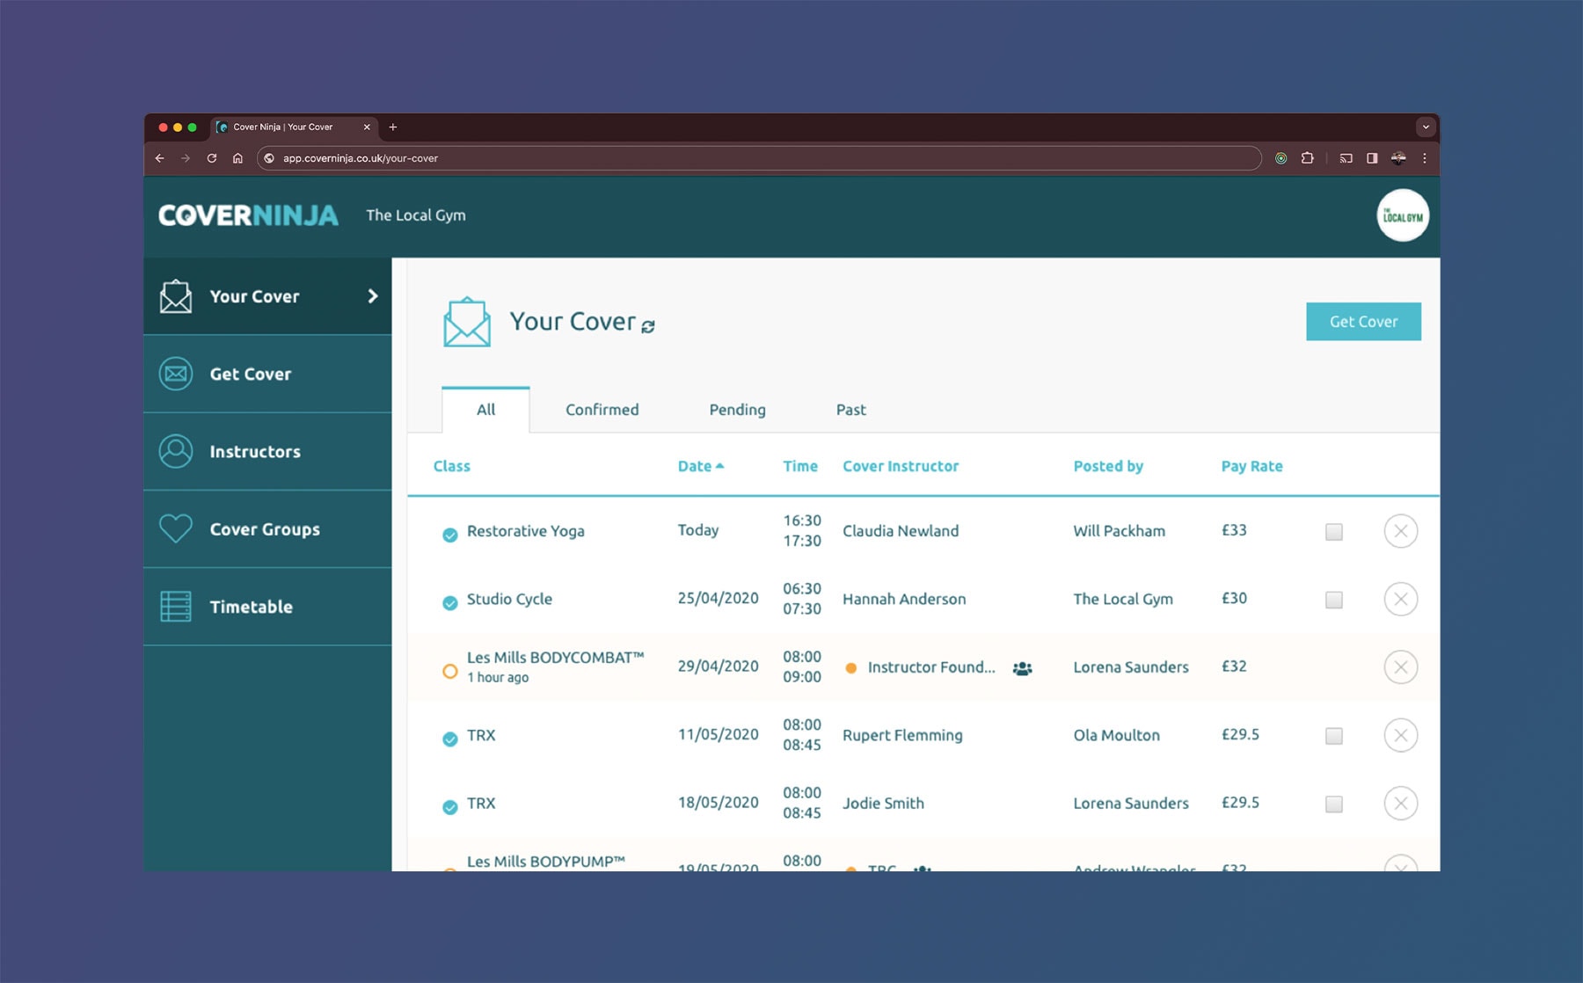Open Timetable in sidebar menu

(x=267, y=607)
